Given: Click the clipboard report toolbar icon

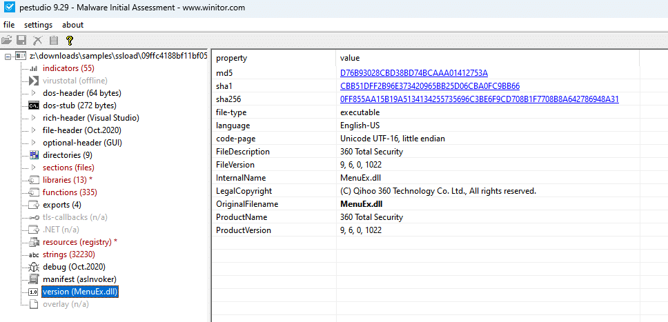Looking at the screenshot, I should (54, 41).
